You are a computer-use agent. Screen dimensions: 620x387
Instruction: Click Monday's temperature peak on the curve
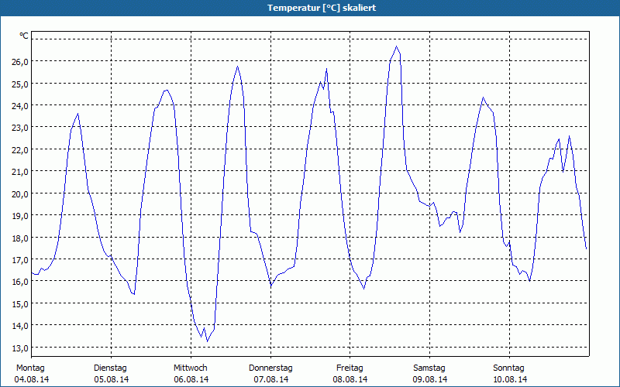[77, 114]
